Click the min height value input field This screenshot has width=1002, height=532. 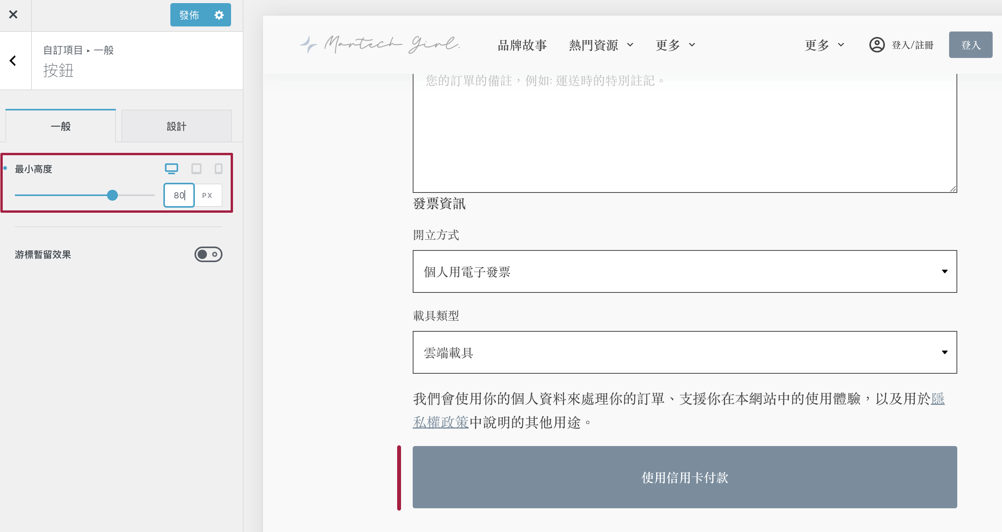coord(179,195)
